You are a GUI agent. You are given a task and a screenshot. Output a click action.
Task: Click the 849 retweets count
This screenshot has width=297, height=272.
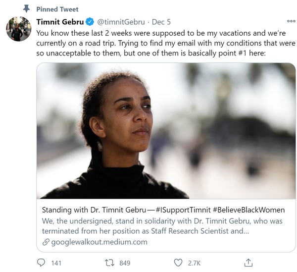(x=125, y=263)
